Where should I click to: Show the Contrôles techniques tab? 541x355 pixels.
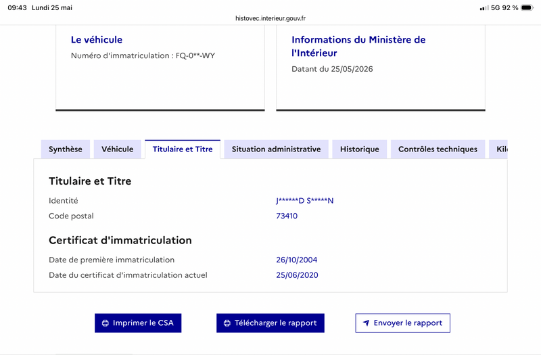(438, 149)
